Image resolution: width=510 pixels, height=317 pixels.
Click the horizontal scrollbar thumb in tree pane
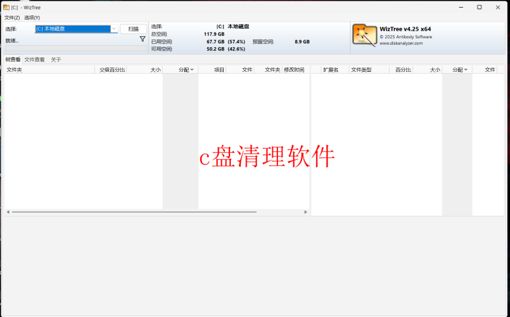tap(134, 212)
